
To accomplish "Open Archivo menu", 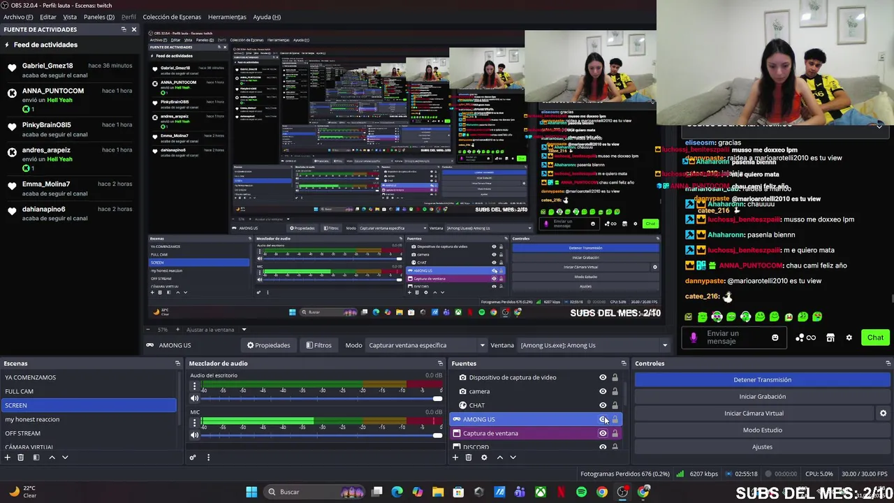I will (x=18, y=17).
